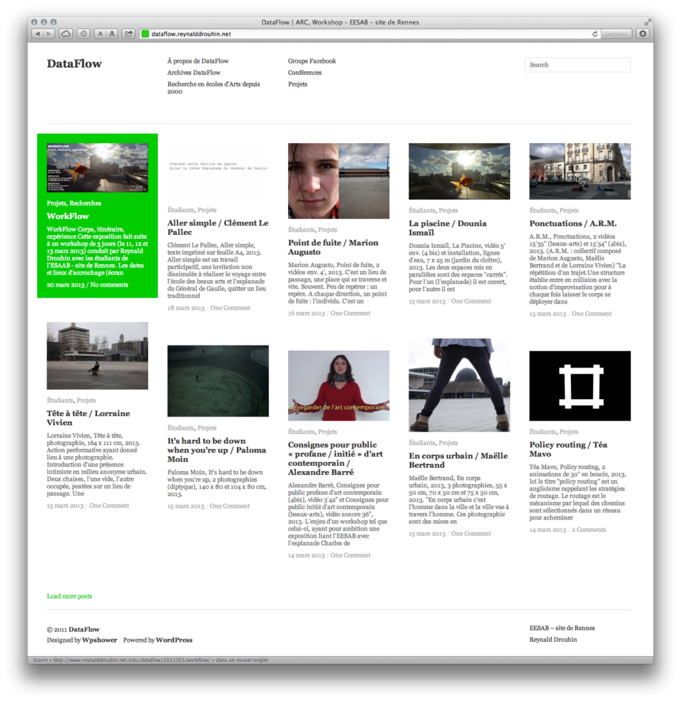Screen dimensions: 681x702
Task: Open the Paloma Moin dark aerial thumbnail
Action: coord(218,381)
